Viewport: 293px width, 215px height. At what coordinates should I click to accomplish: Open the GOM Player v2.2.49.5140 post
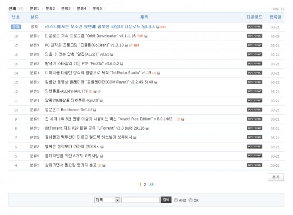point(99,82)
